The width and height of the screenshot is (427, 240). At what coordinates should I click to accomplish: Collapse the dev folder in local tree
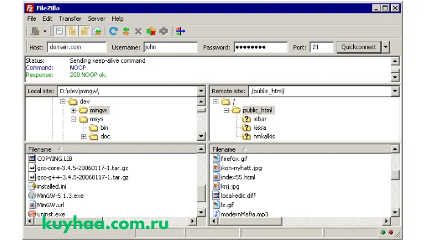(x=63, y=102)
